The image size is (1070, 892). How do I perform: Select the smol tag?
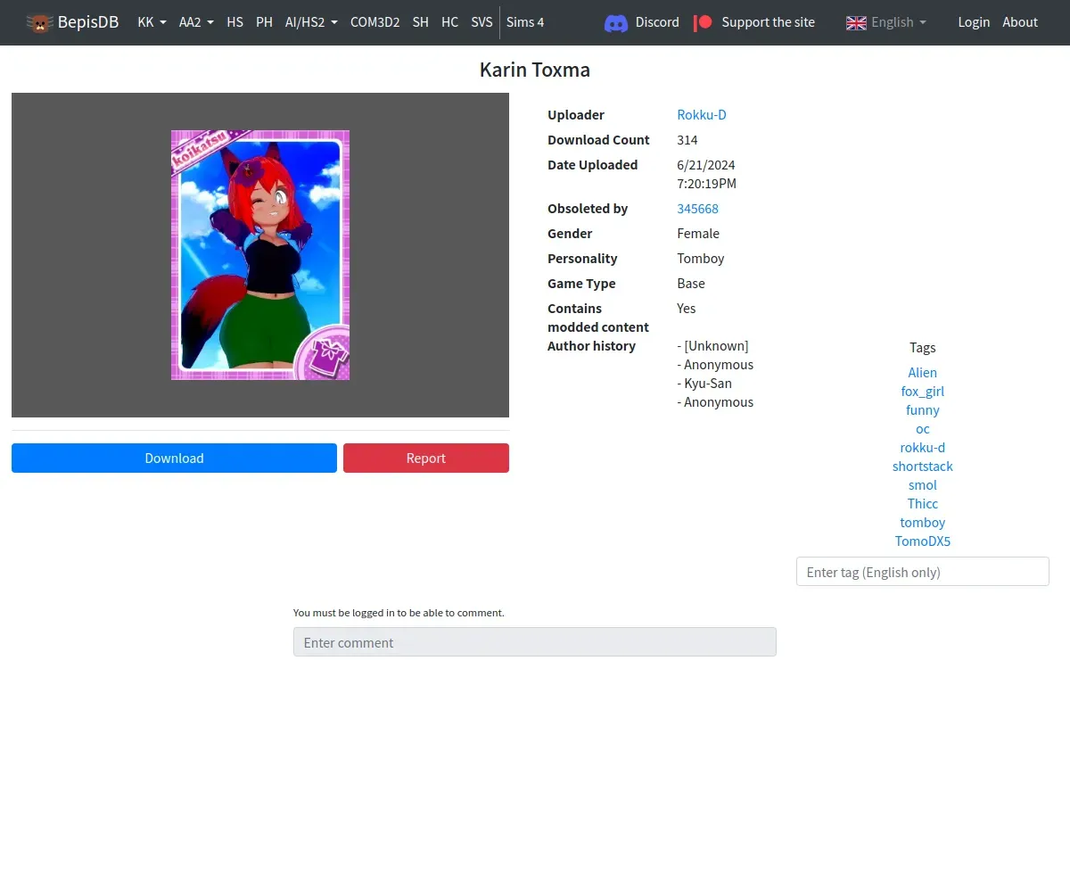(x=922, y=485)
